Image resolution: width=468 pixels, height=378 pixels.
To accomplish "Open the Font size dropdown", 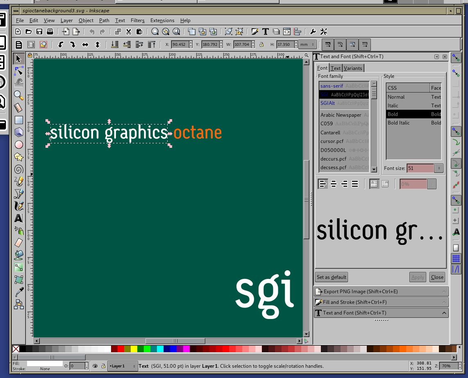I will 439,168.
